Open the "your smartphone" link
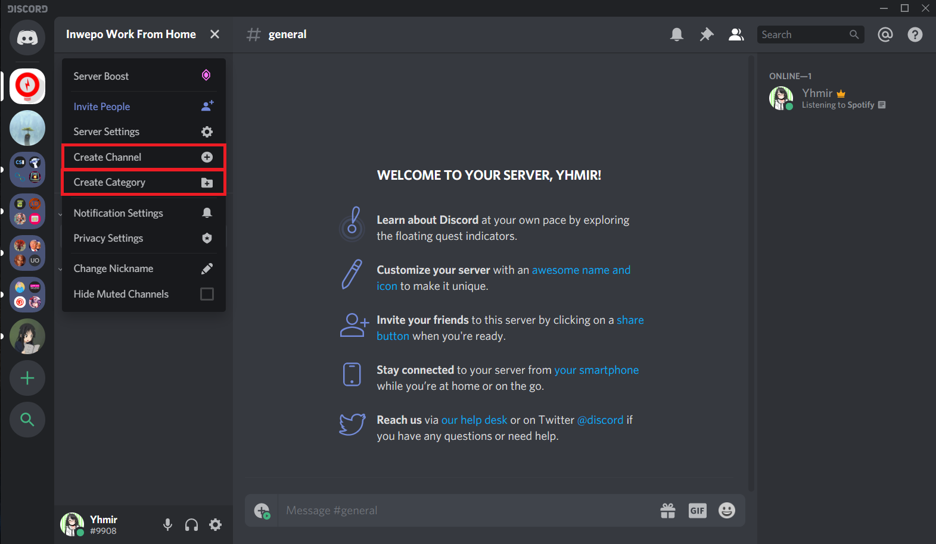This screenshot has height=544, width=936. click(x=596, y=370)
